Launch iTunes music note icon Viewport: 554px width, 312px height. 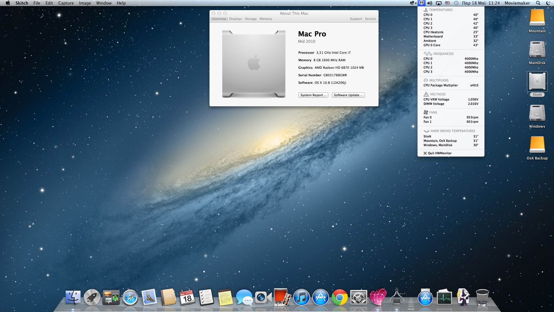point(302,297)
